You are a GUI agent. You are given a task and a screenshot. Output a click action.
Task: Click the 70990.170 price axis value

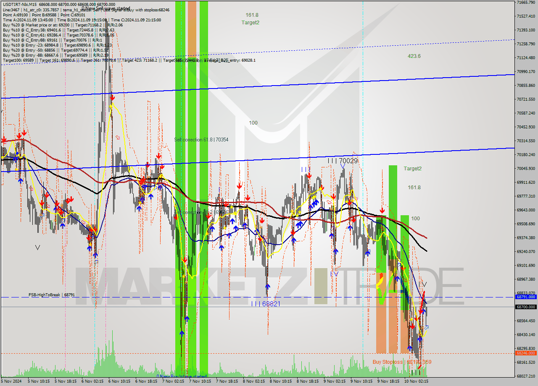pos(526,71)
